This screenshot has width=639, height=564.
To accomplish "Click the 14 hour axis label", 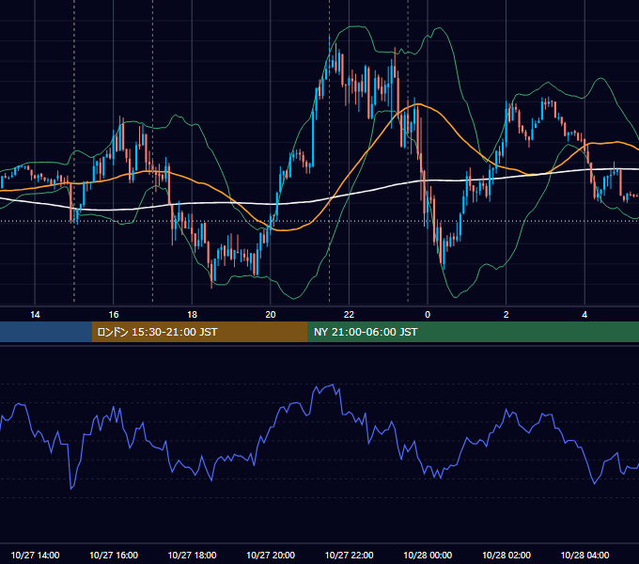I will point(35,315).
